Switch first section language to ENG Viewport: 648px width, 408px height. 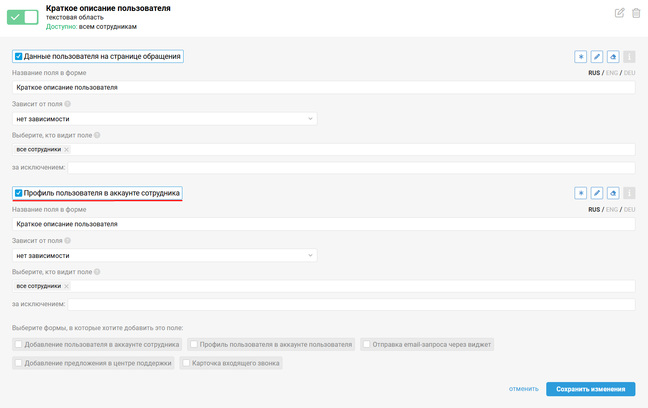click(612, 73)
